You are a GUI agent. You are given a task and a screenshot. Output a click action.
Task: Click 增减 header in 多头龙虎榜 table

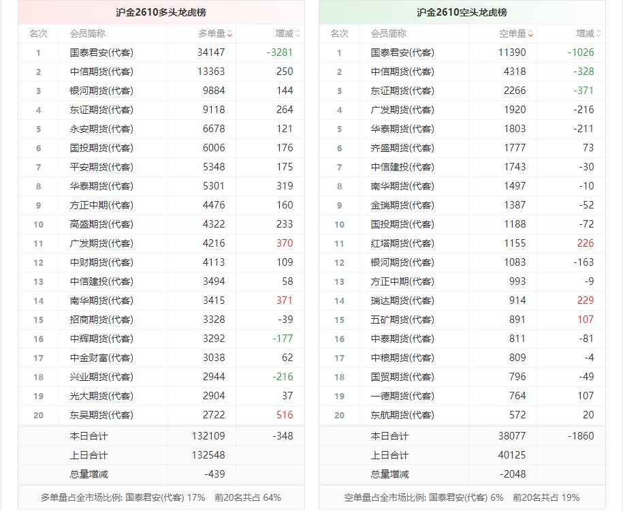[284, 34]
